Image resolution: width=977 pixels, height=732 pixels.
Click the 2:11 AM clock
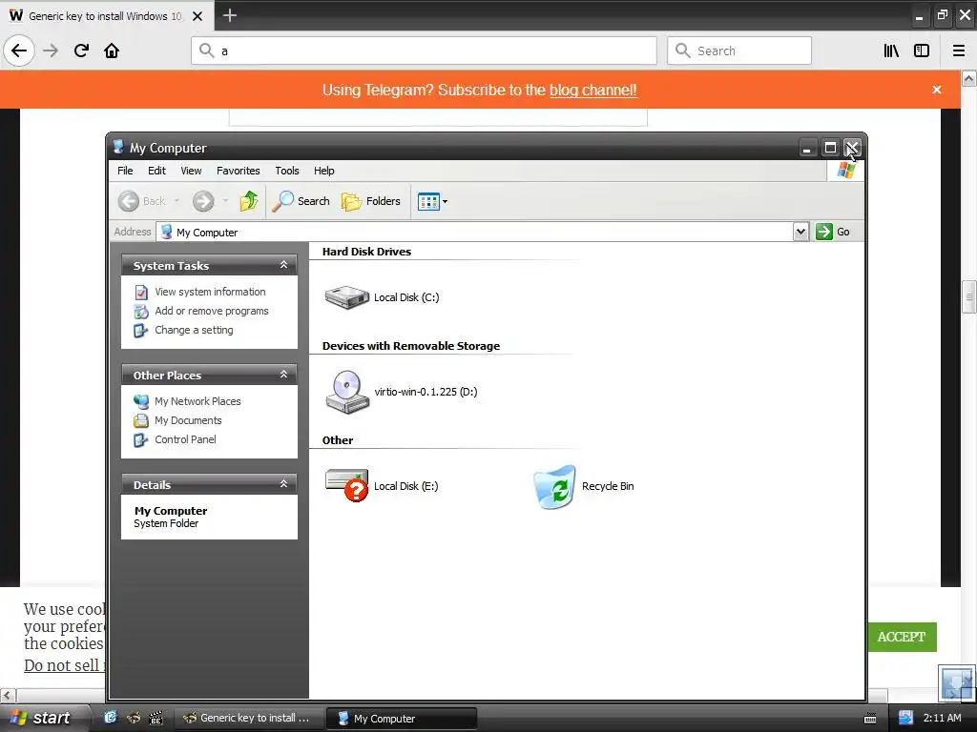pos(942,718)
